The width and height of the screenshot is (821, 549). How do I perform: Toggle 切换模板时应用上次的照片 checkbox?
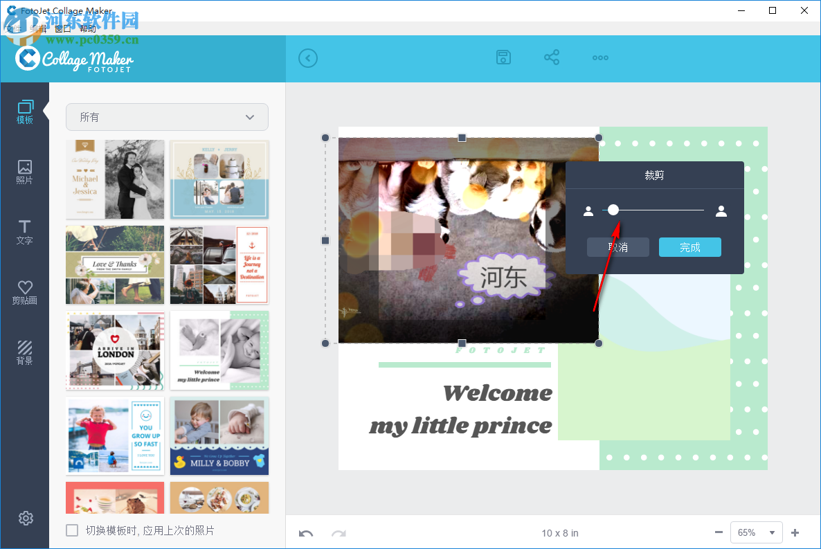tap(72, 530)
